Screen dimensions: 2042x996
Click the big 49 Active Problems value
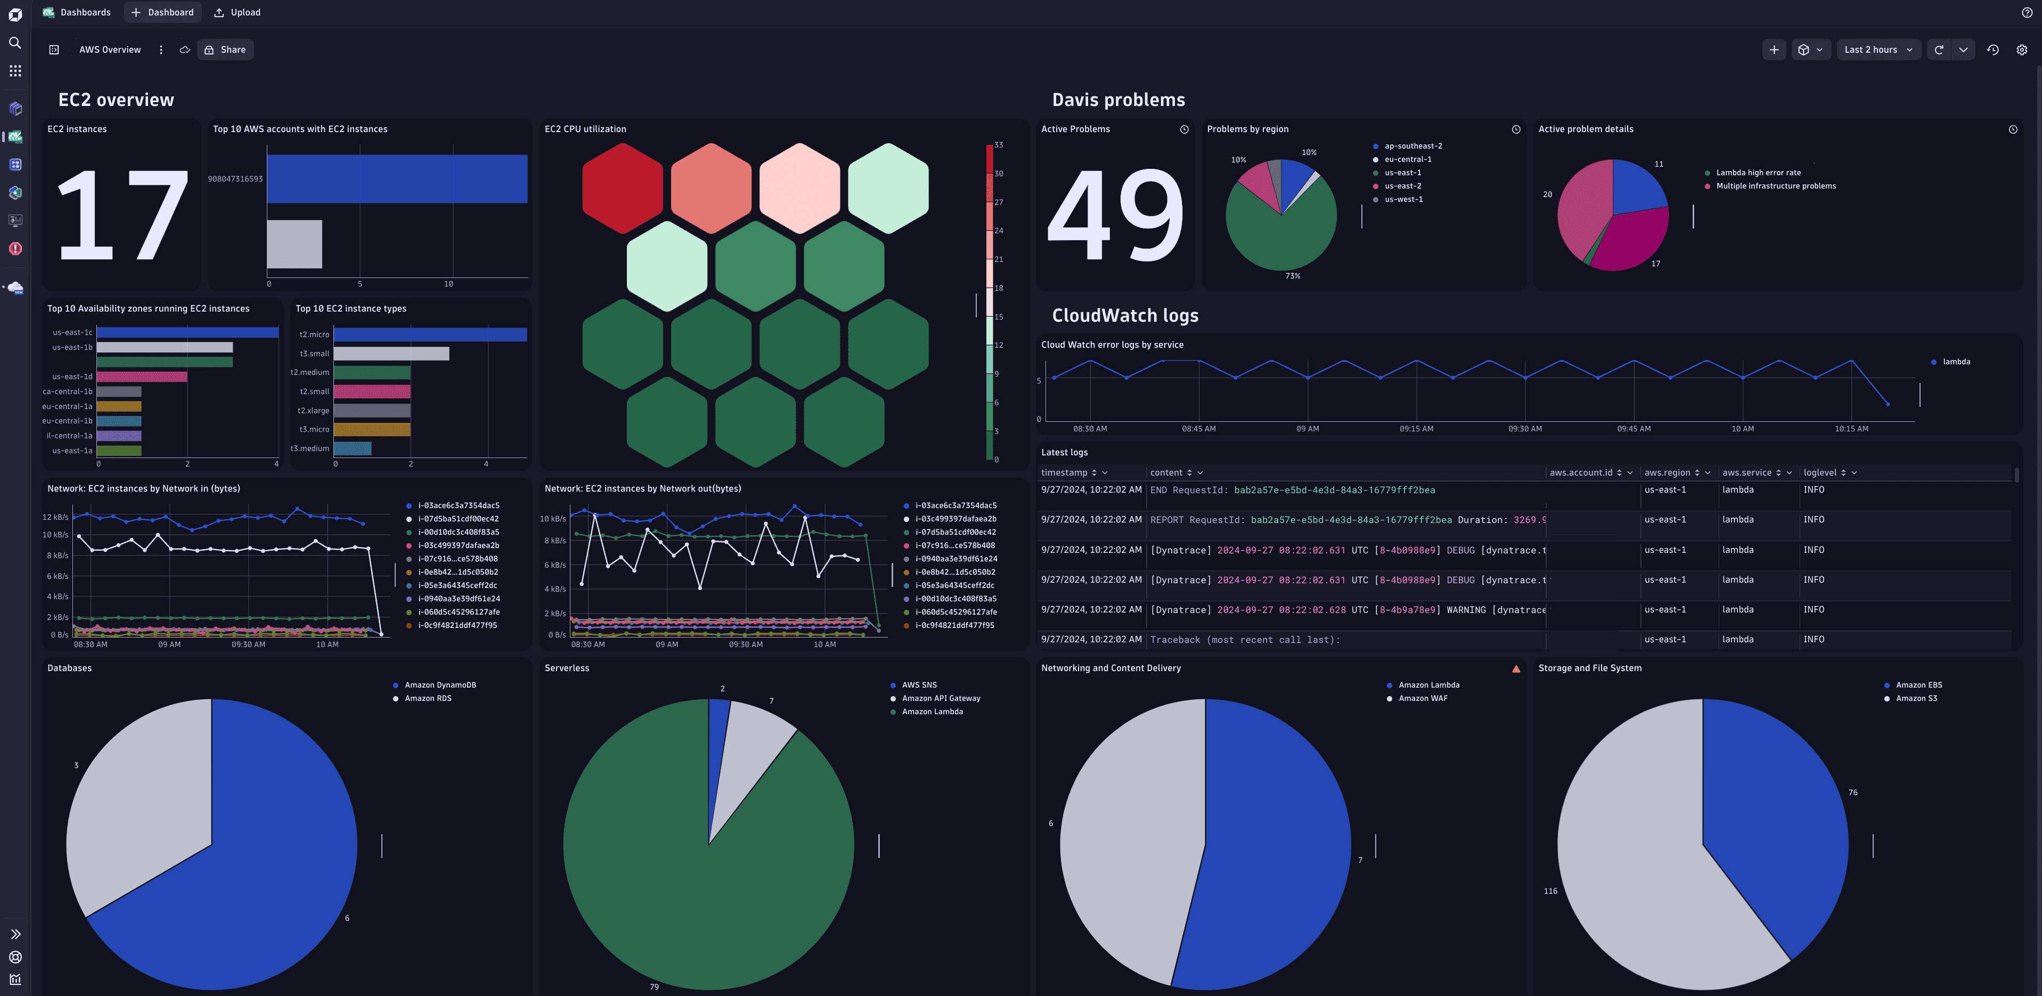click(1115, 216)
